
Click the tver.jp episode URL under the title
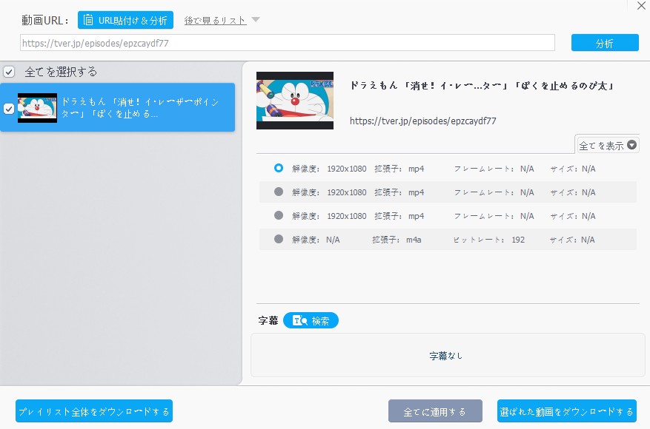[x=422, y=121]
